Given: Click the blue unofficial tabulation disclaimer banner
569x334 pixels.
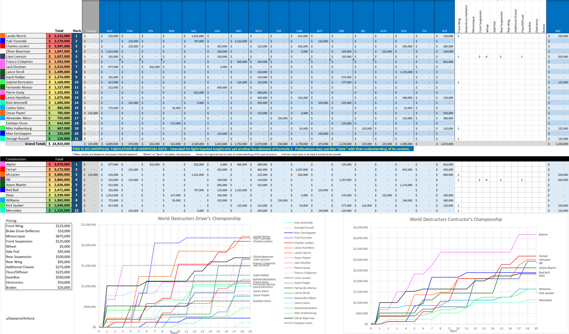Looking at the screenshot, I should point(242,149).
